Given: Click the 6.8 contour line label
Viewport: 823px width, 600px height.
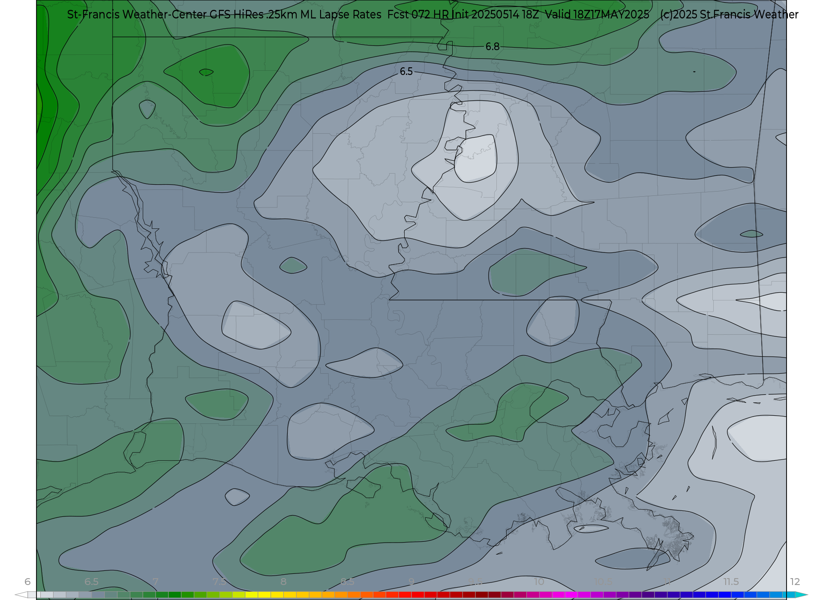Looking at the screenshot, I should 493,46.
